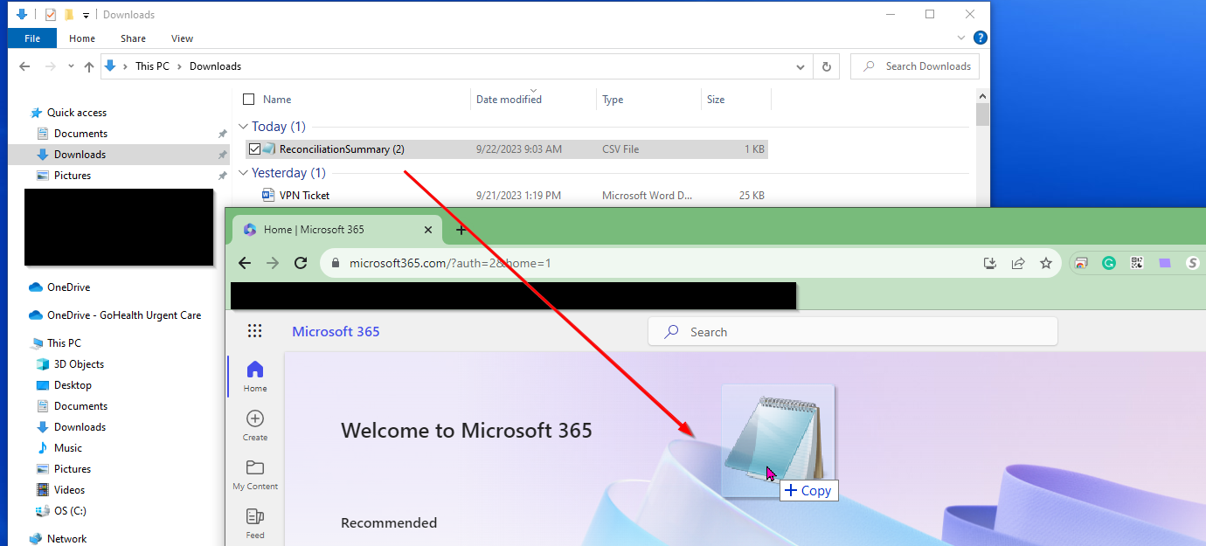The height and width of the screenshot is (546, 1206).
Task: Click the Properties icon in Explorer's quick access toolbar
Action: tap(51, 15)
